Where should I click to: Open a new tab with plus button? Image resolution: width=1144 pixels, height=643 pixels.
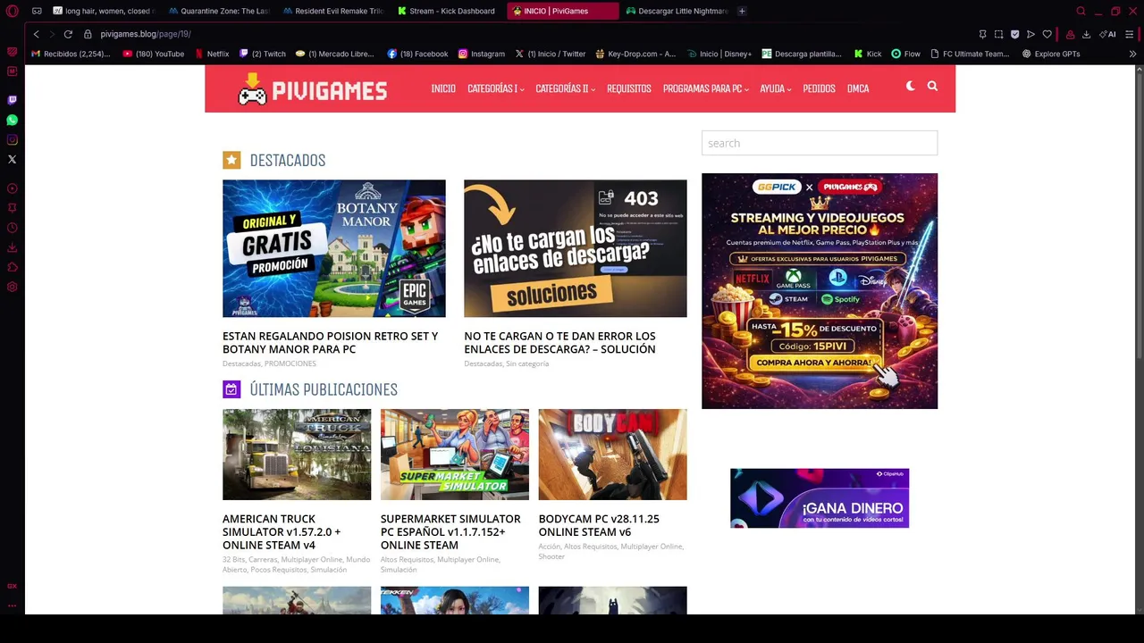click(742, 11)
